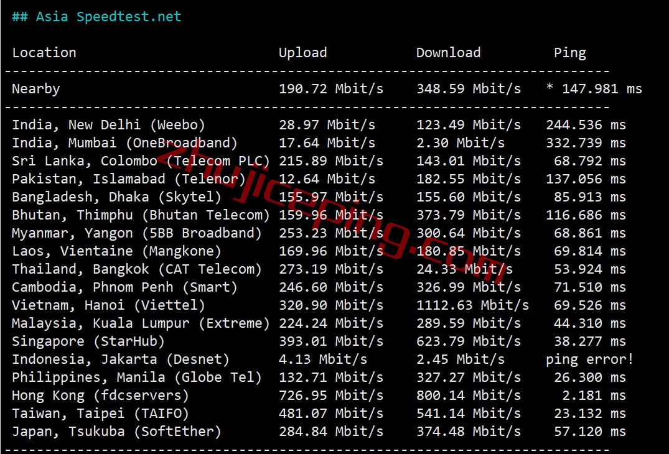Click the Nearby 147.981 ms ping value
Screen dimensions: 669x454
594,89
